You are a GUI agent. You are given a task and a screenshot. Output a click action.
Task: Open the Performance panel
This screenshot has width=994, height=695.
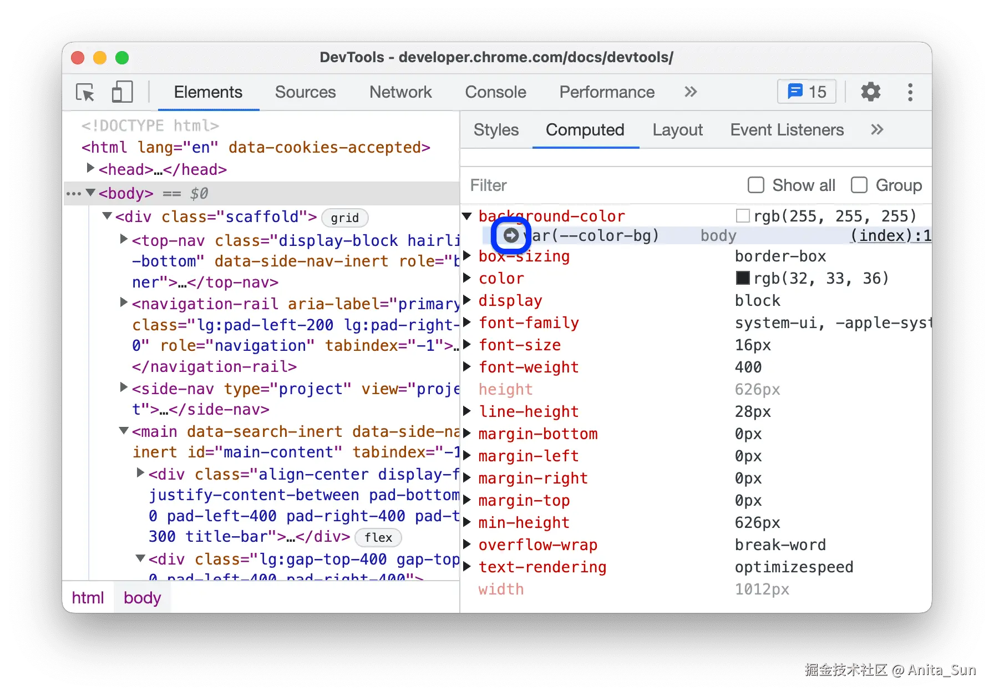[x=607, y=92]
